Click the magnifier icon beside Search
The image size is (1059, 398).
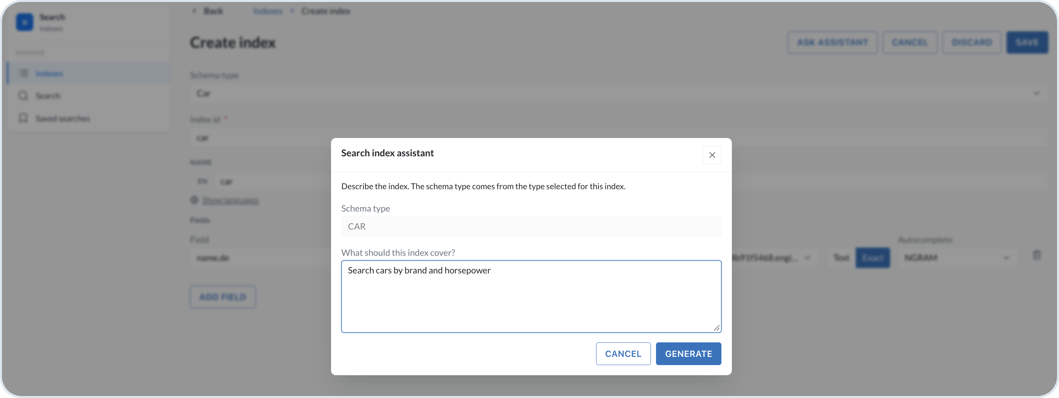pyautogui.click(x=23, y=96)
